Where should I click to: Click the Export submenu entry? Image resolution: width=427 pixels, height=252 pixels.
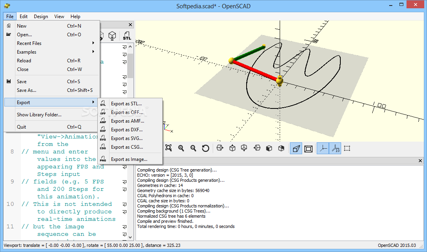click(52, 102)
